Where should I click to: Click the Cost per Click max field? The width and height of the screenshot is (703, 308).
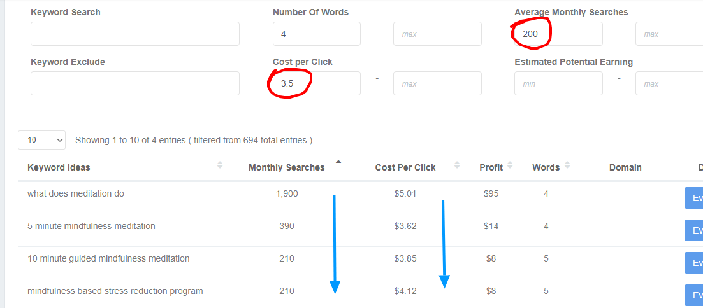tap(437, 83)
